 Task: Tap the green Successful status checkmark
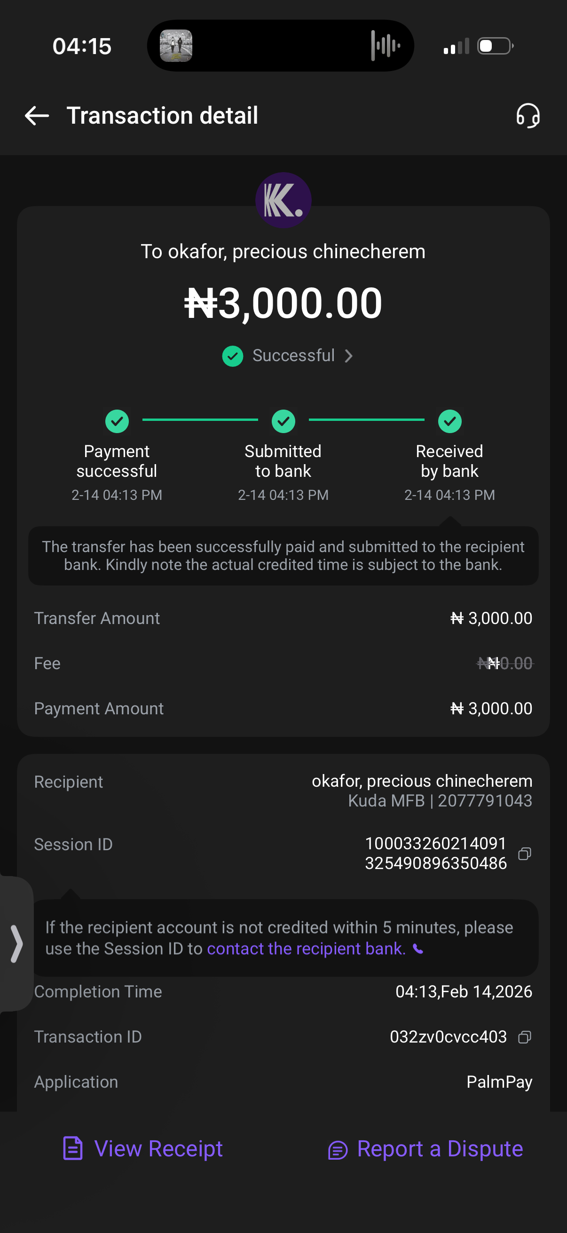[233, 356]
